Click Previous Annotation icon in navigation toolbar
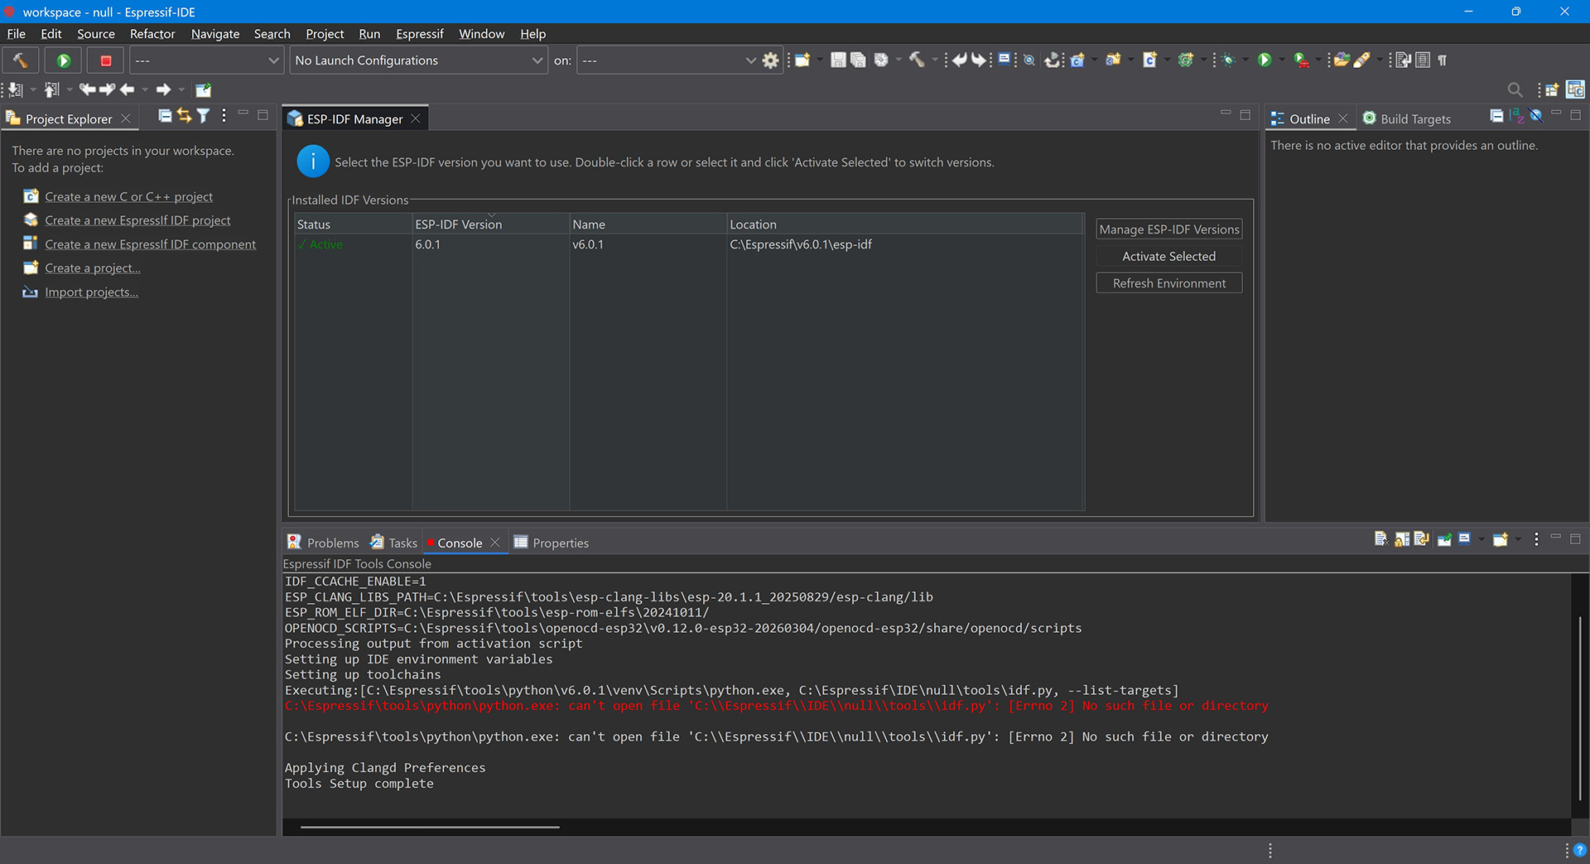This screenshot has width=1590, height=864. 51,89
